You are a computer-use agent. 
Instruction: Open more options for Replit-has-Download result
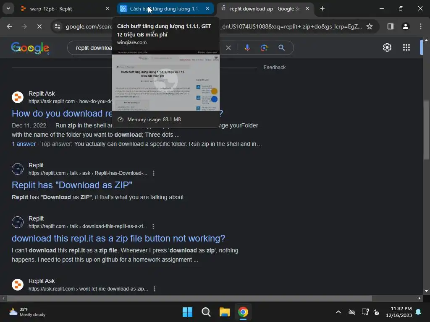pos(154,173)
